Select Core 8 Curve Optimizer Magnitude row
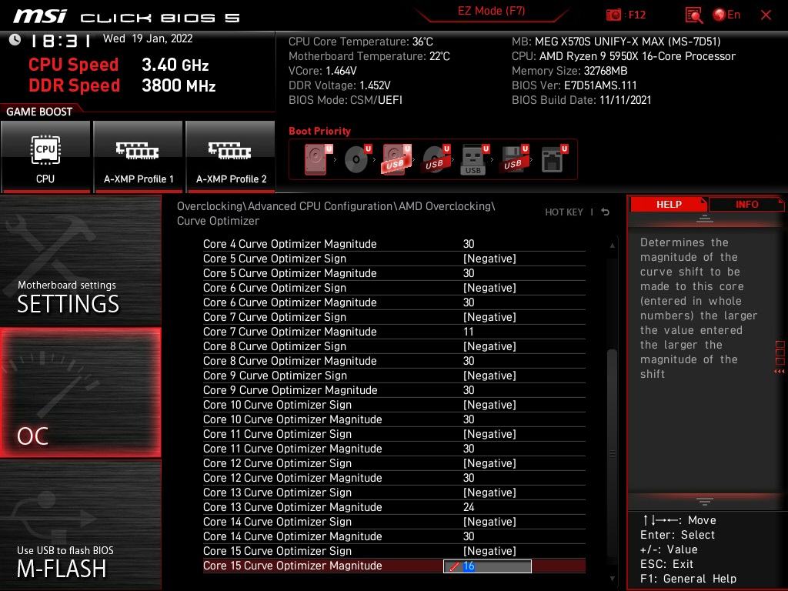Viewport: 788px width, 591px height. tap(394, 361)
